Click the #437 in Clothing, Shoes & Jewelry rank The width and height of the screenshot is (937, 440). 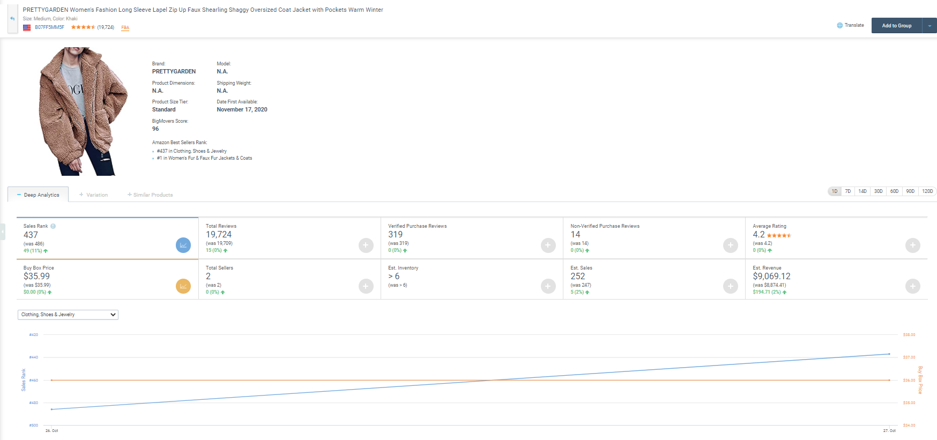pos(192,151)
